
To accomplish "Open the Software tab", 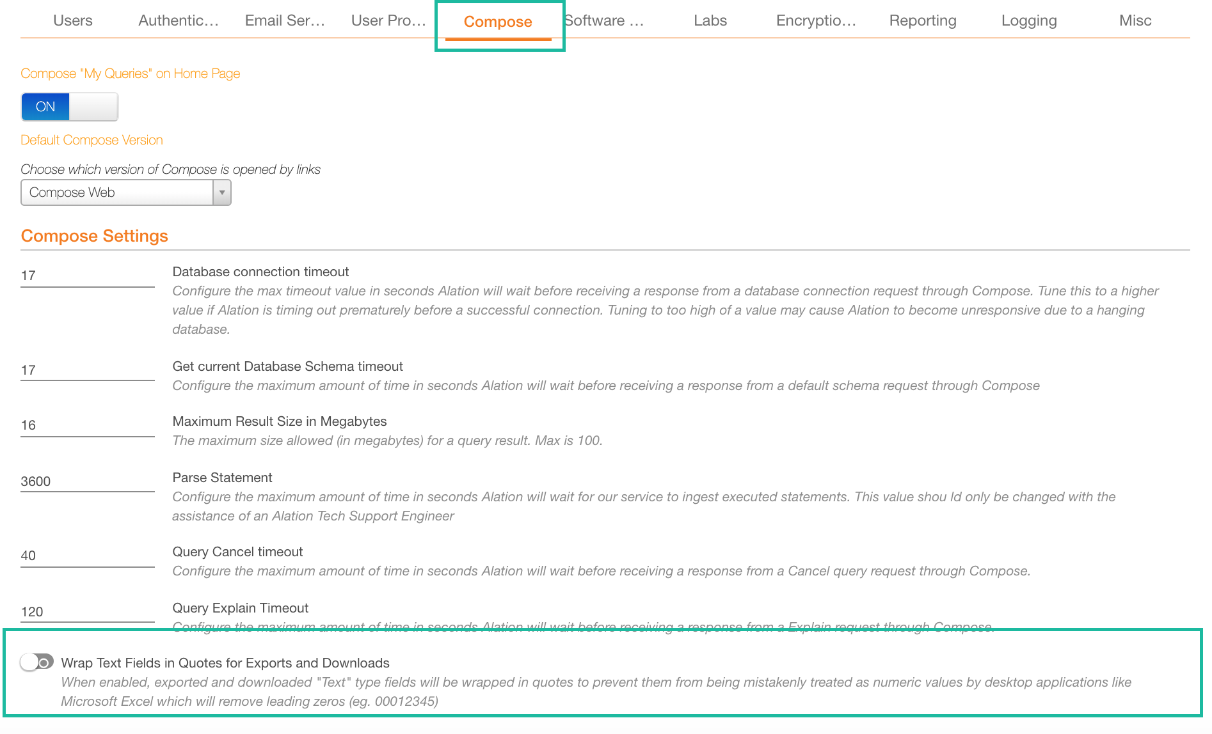I will pos(604,20).
